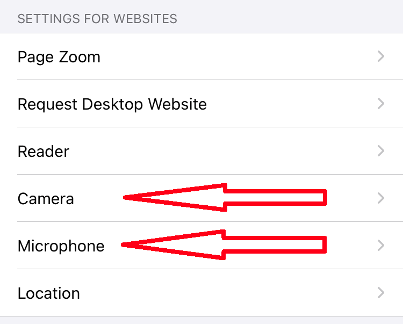Screen dimensions: 403x324
Task: Click the Settings for Websites header
Action: [x=97, y=19]
